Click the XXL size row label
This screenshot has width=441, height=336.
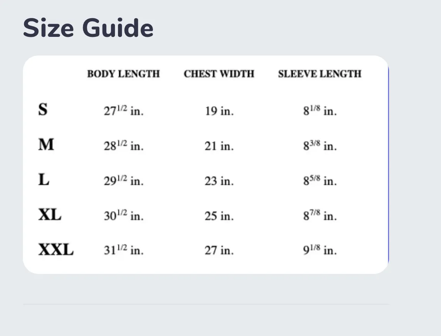[56, 249]
